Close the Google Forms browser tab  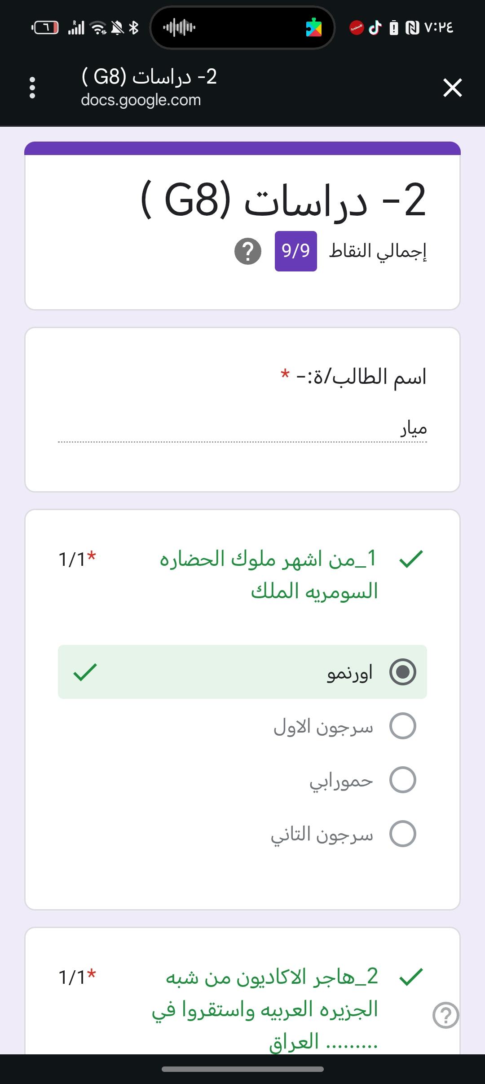click(452, 88)
